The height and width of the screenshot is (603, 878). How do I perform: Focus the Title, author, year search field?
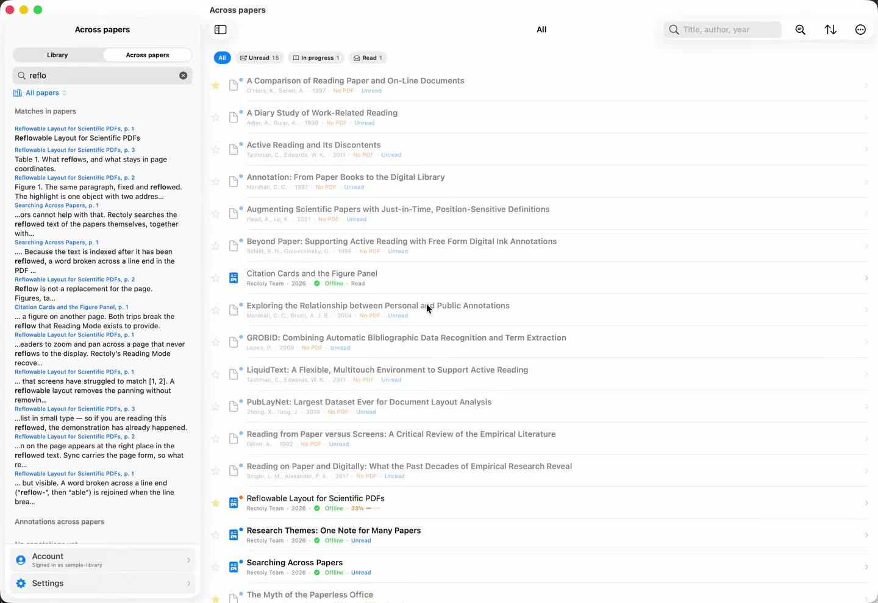[x=723, y=30]
